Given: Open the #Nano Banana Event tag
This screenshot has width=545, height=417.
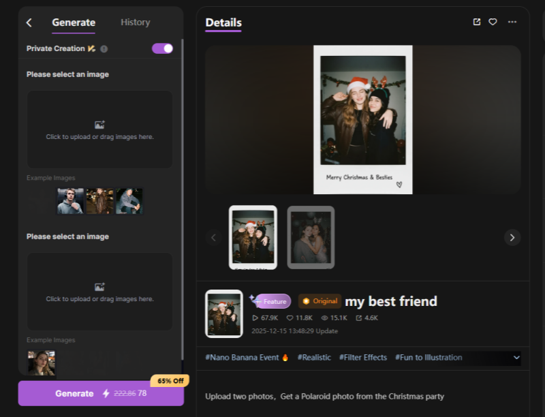Looking at the screenshot, I should [x=247, y=358].
